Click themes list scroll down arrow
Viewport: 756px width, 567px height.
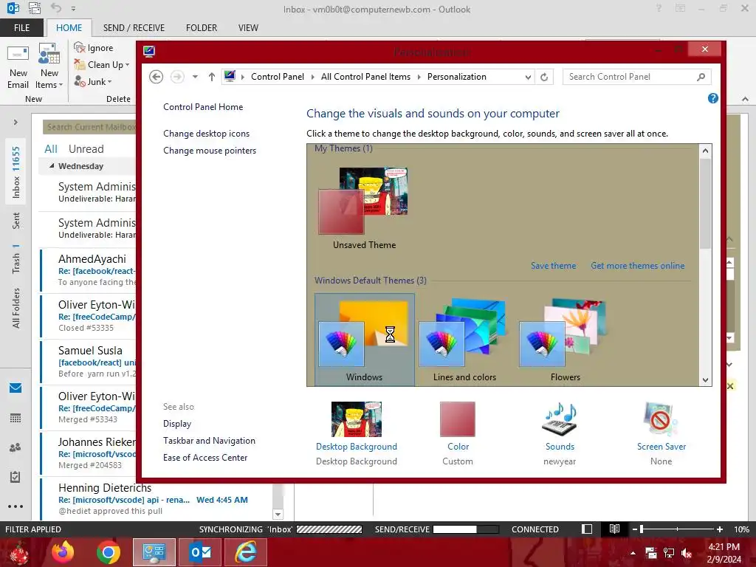[705, 380]
